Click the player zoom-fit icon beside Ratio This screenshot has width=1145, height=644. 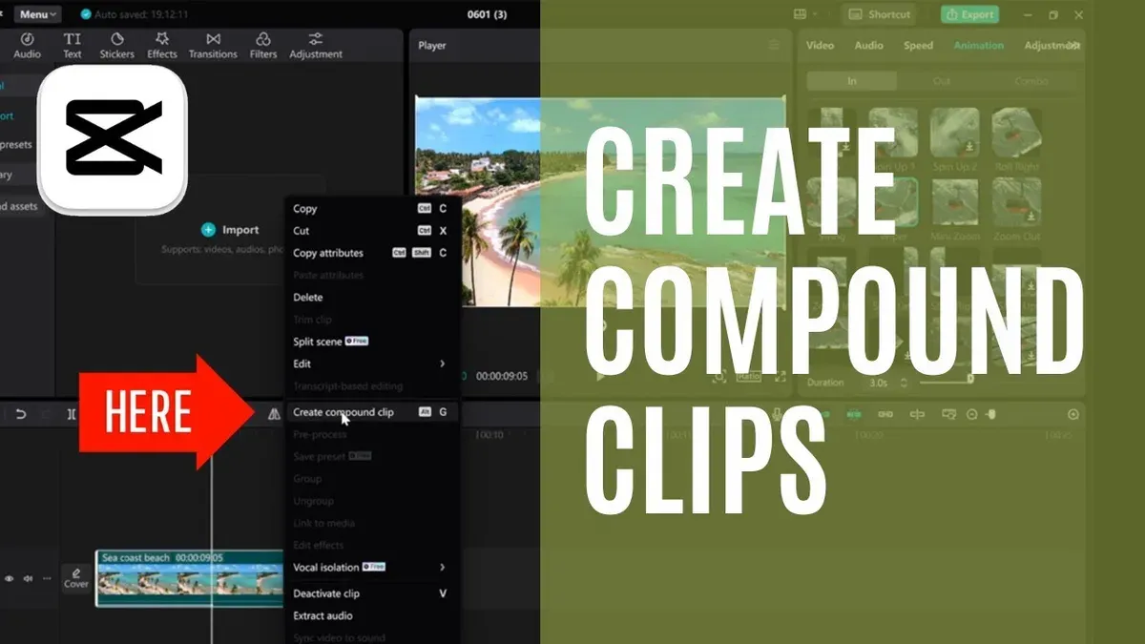click(718, 377)
